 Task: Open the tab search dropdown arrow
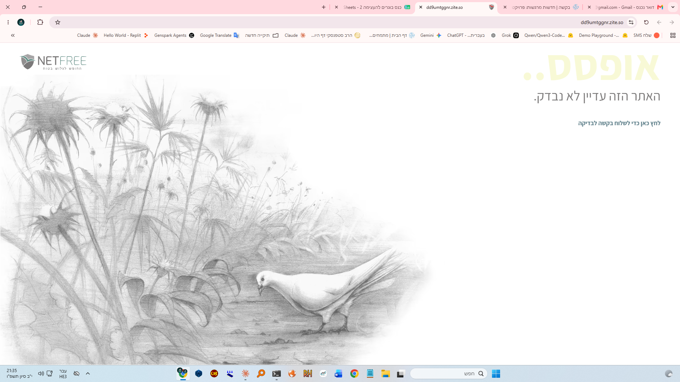pyautogui.click(x=673, y=7)
